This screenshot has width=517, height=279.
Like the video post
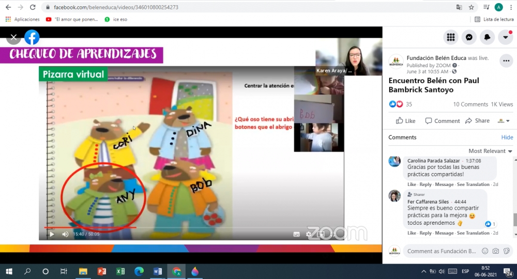[x=405, y=121]
